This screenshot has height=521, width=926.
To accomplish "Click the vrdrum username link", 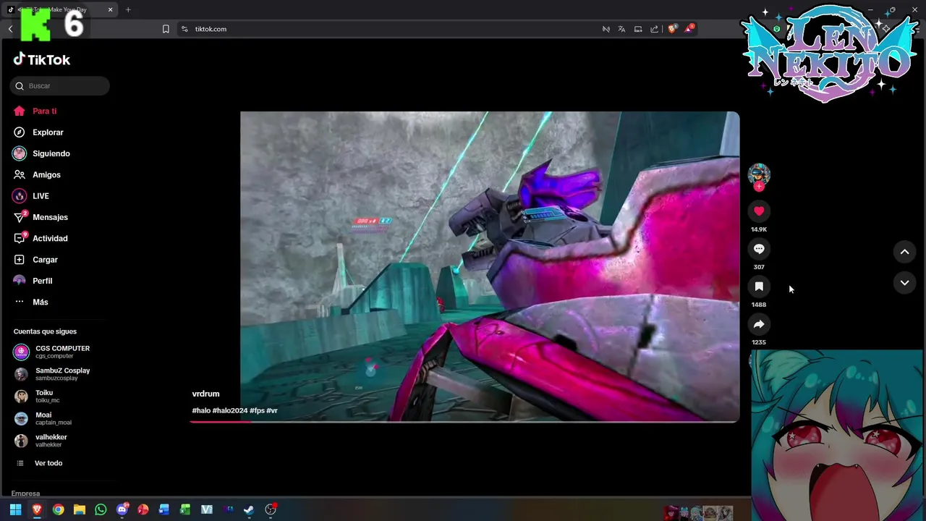I will [205, 394].
